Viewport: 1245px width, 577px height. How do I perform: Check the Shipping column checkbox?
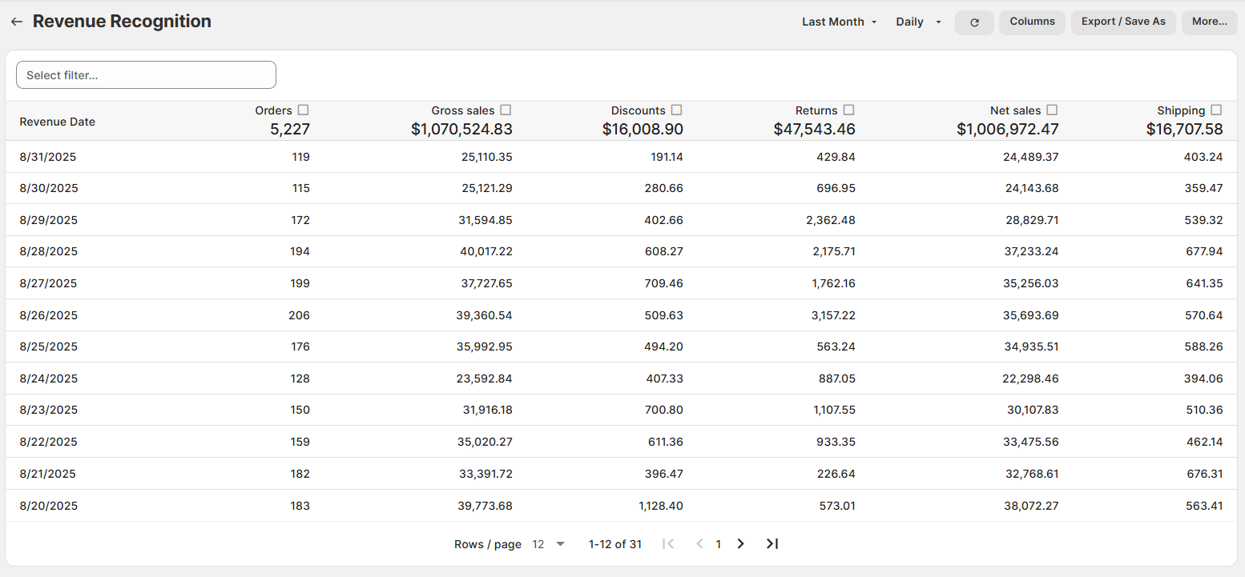point(1216,110)
